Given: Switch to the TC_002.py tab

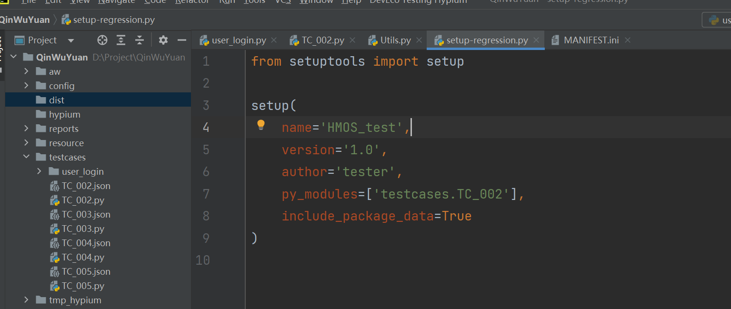Looking at the screenshot, I should coord(322,40).
